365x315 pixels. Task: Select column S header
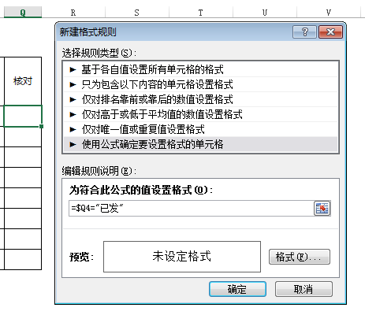coord(137,13)
